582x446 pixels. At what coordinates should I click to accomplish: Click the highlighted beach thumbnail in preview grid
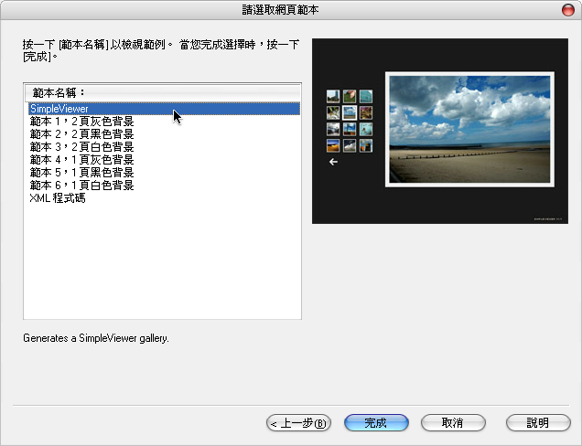350,112
